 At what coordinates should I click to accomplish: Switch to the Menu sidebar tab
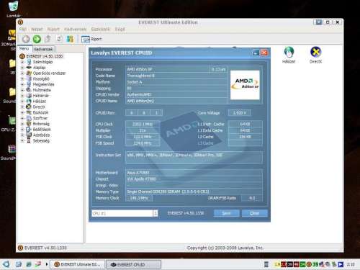[x=24, y=49]
